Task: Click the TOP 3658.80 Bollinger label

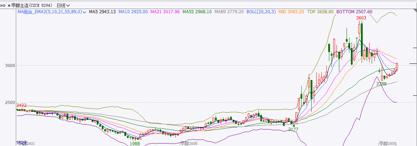Action: click(320, 12)
